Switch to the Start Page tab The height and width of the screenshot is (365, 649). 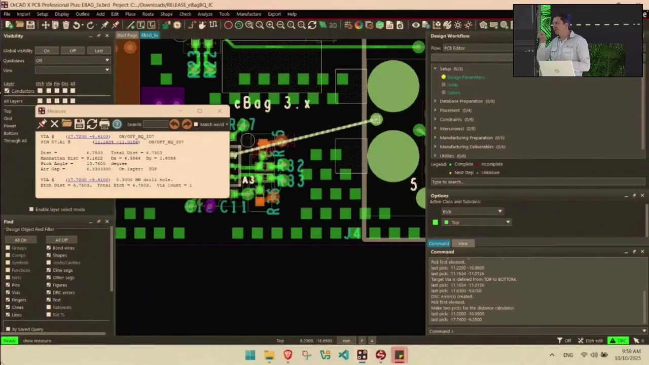[127, 35]
